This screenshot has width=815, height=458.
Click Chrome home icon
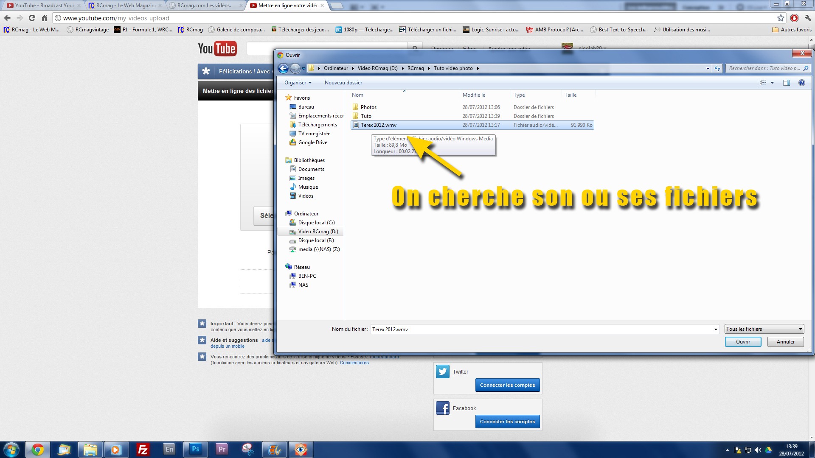[x=44, y=18]
